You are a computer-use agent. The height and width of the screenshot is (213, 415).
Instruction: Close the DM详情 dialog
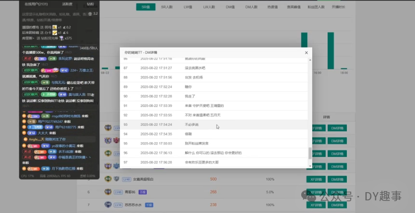(x=306, y=53)
